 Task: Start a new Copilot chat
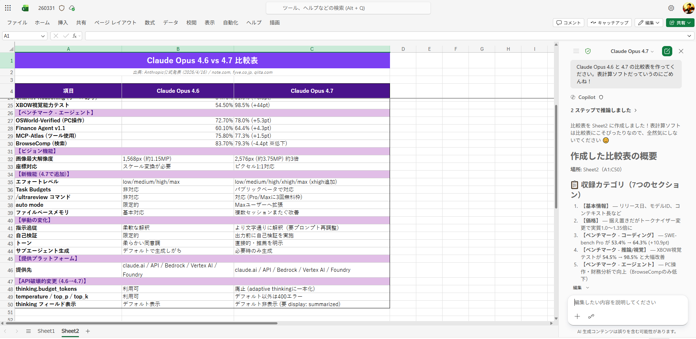pos(667,51)
